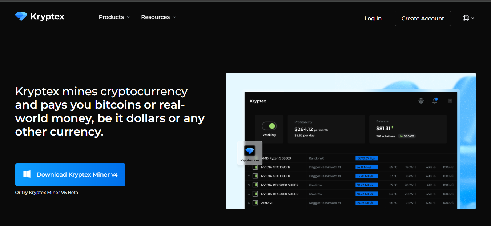The height and width of the screenshot is (226, 491).
Task: Click the 180W power reading
Action: click(x=409, y=167)
